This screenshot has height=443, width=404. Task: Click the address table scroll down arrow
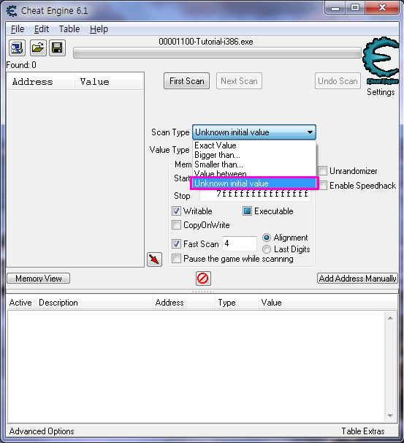tap(390, 416)
